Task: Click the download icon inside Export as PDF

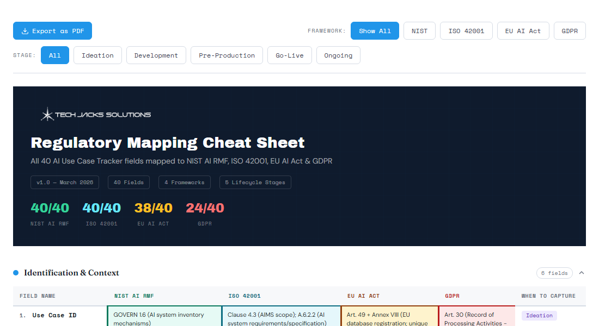Action: coord(24,30)
